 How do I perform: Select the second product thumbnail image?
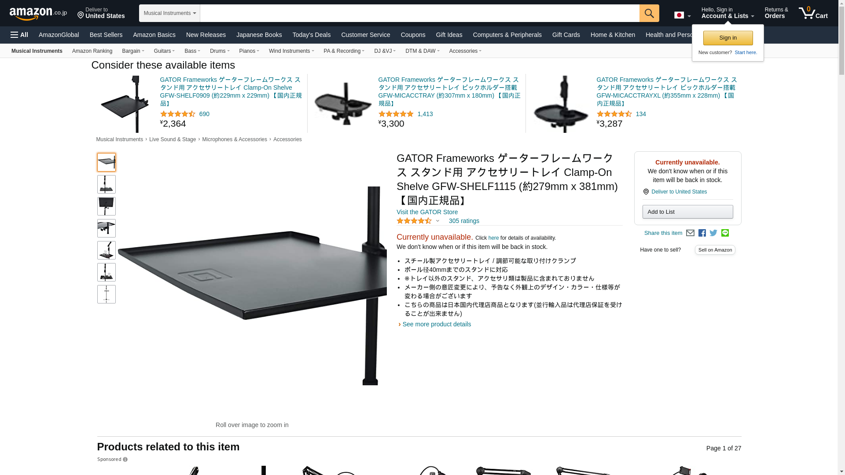[107, 184]
